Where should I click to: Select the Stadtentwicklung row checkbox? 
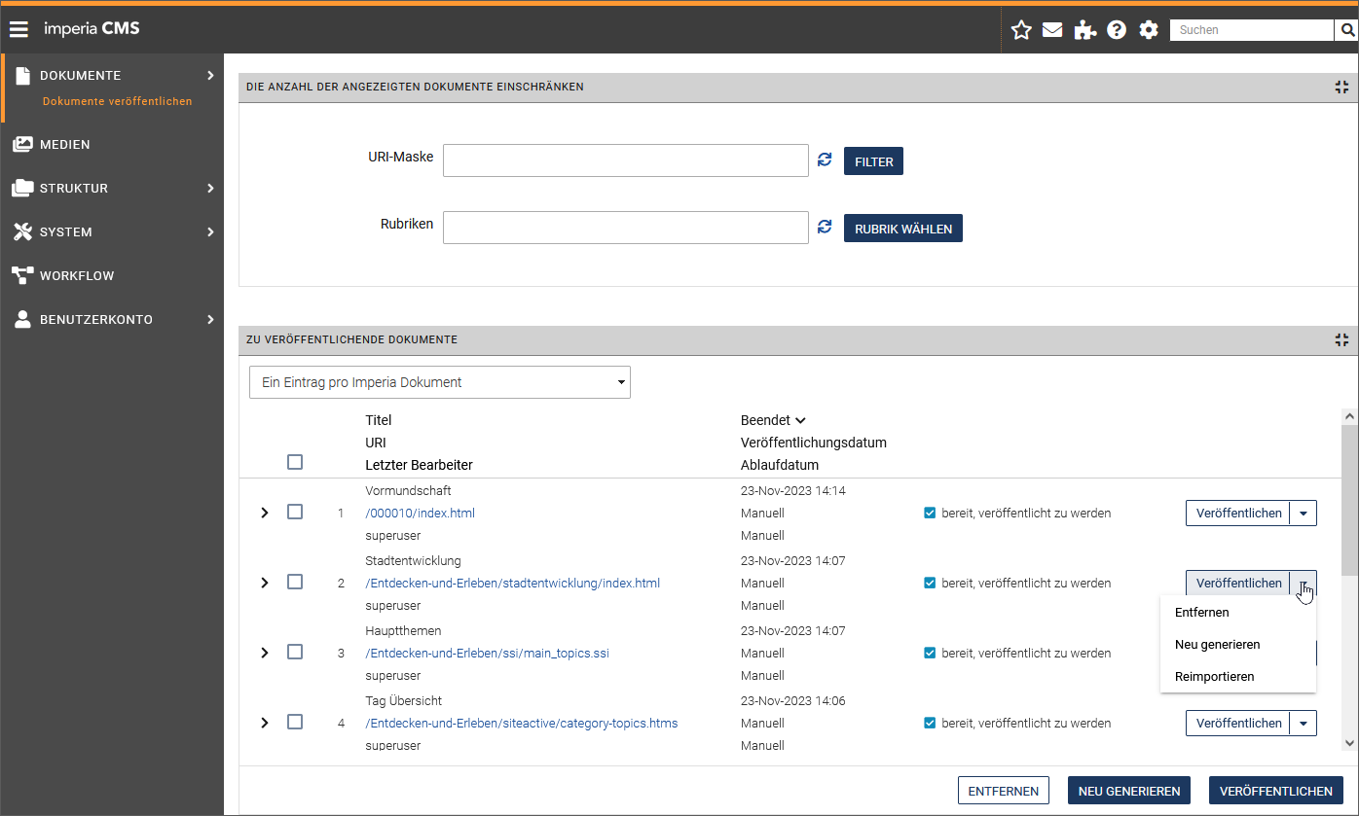pyautogui.click(x=295, y=582)
